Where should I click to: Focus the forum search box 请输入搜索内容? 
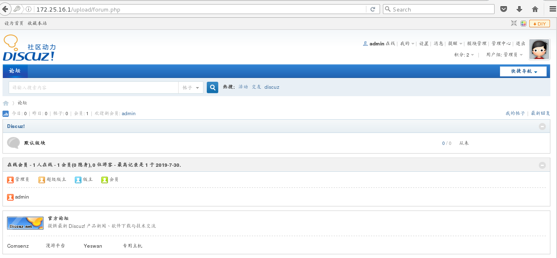coord(93,88)
